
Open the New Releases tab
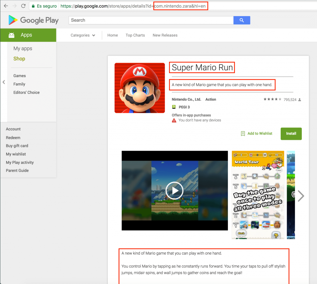165,35
